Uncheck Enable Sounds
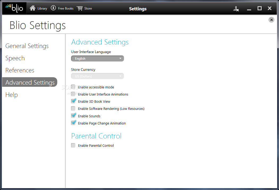 (73, 116)
